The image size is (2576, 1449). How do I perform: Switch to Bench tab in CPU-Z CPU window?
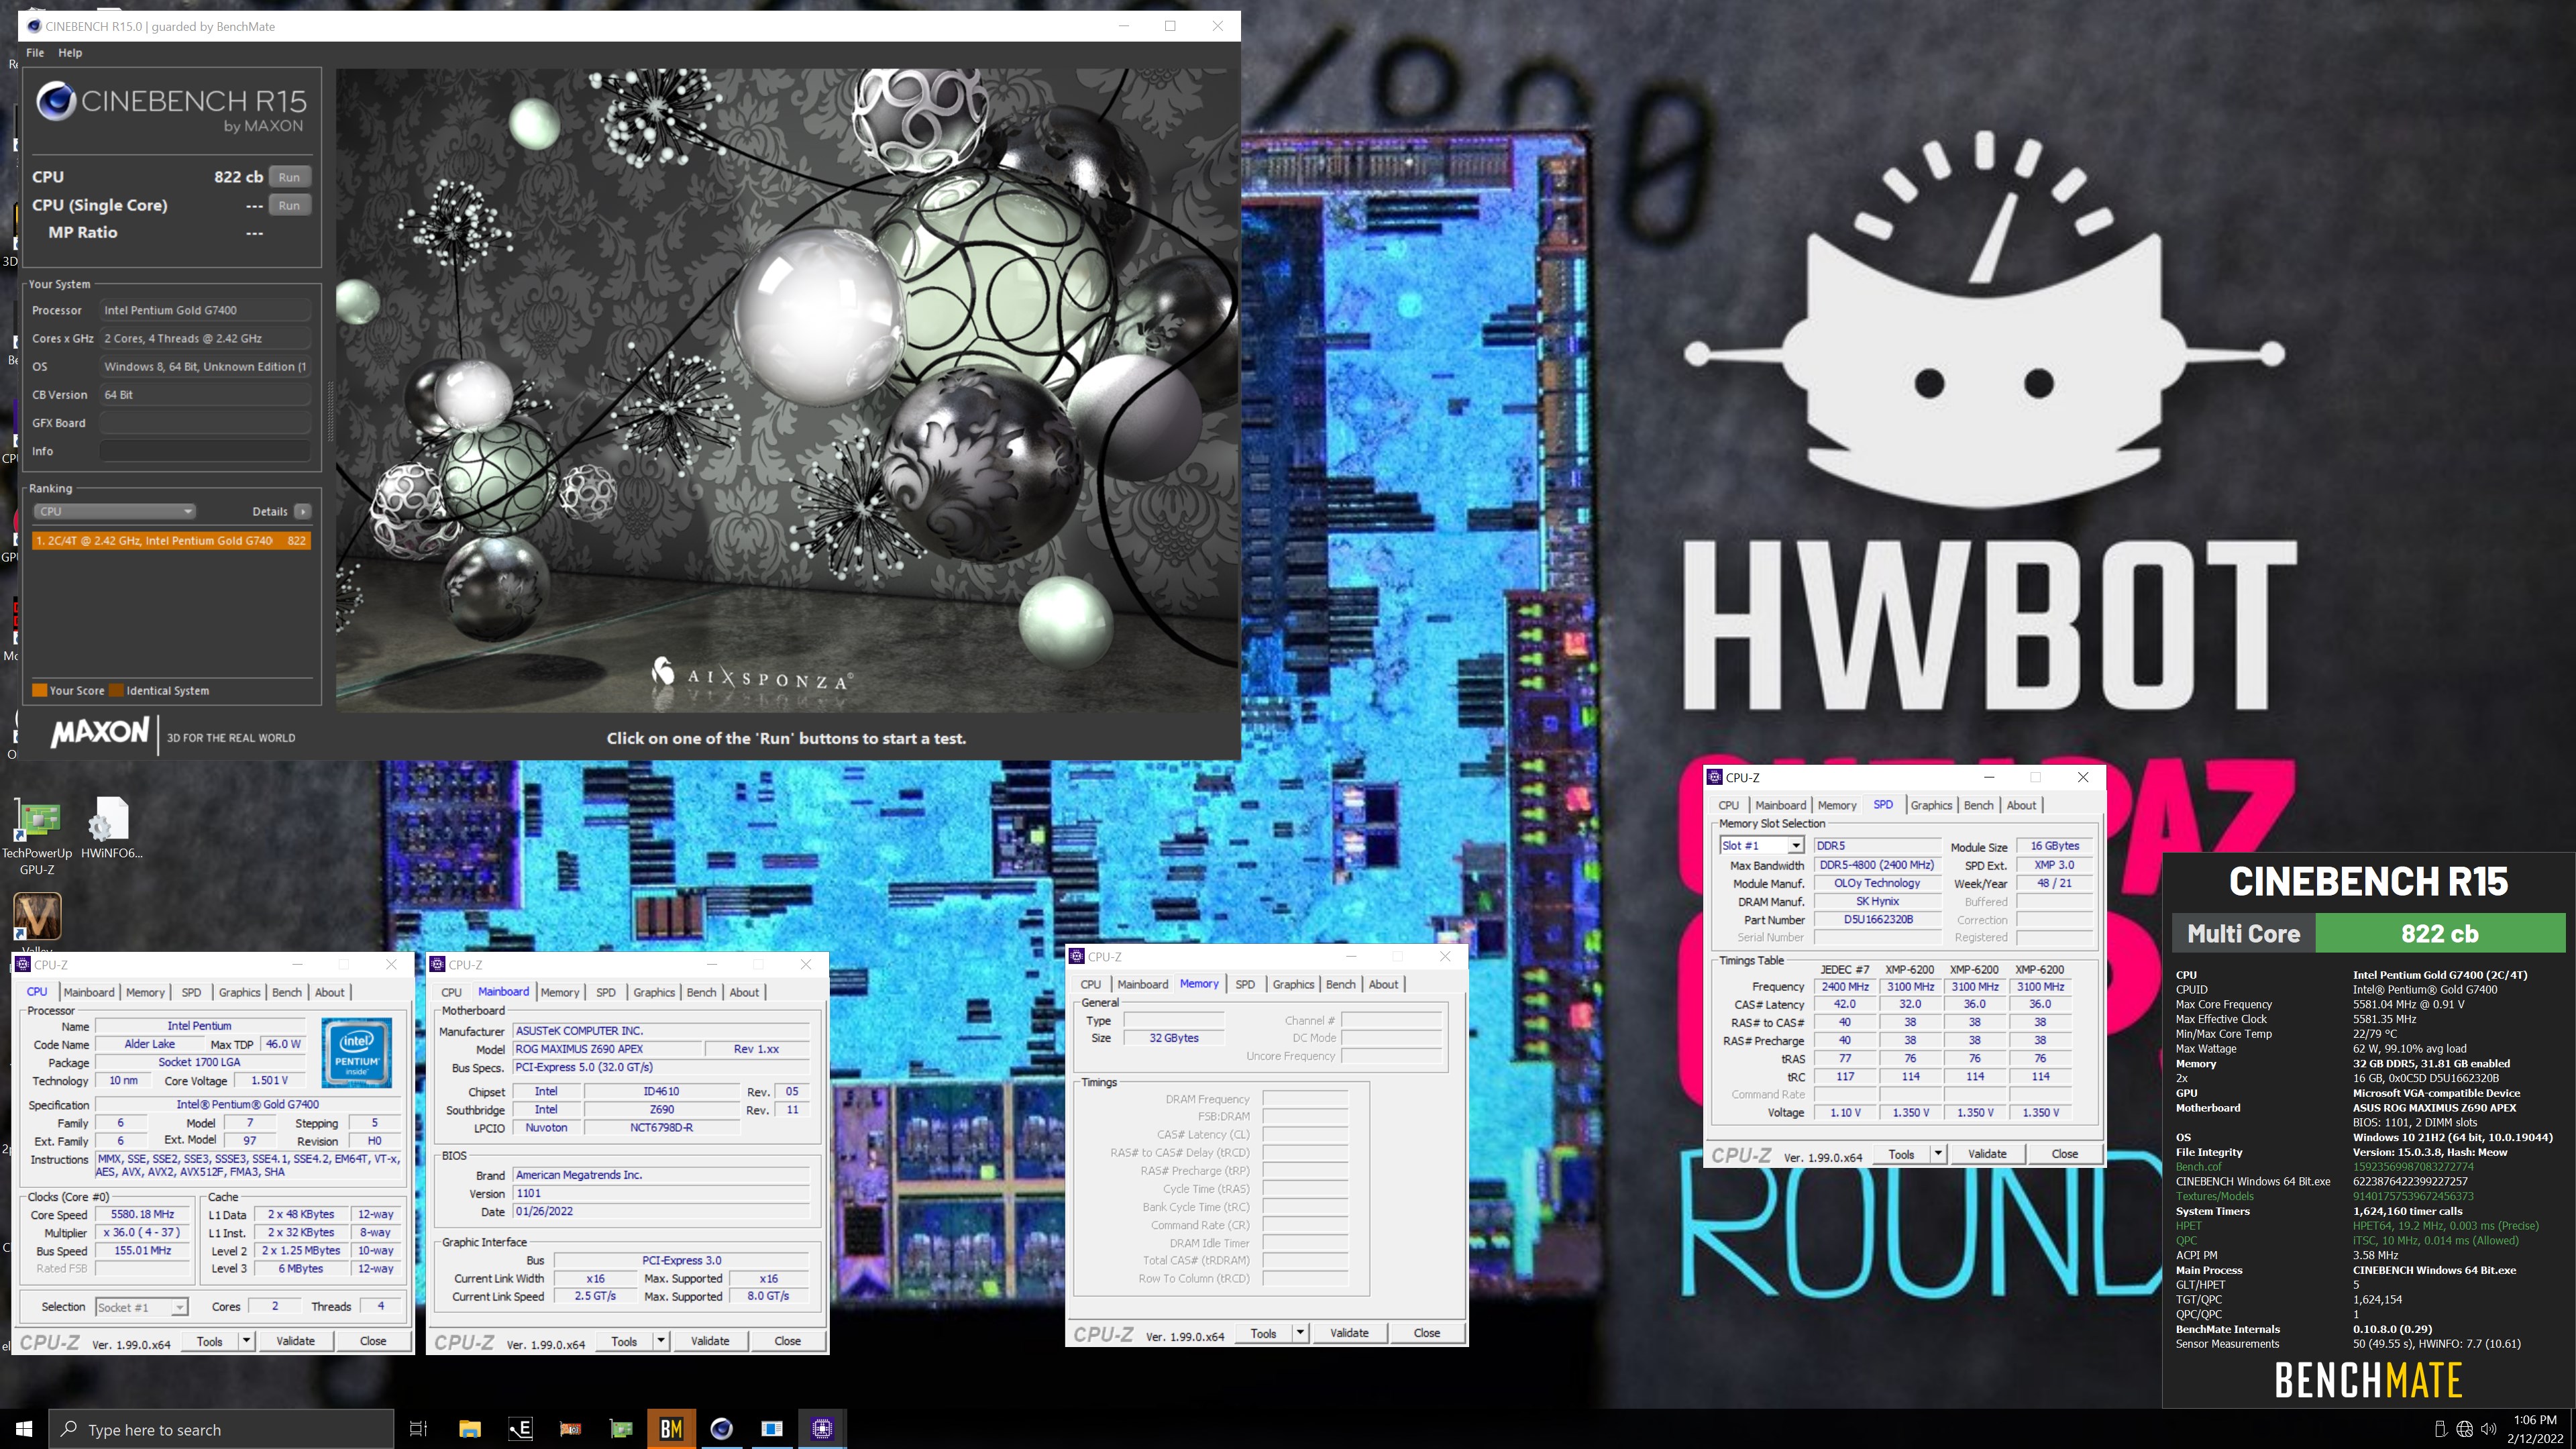287,992
